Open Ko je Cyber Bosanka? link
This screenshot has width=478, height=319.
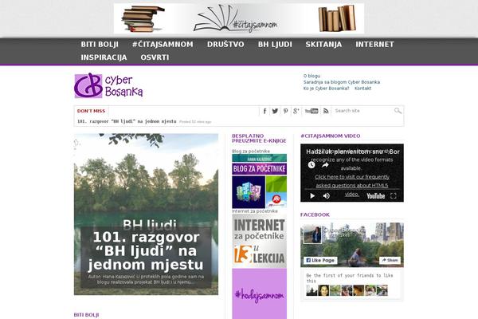point(326,89)
